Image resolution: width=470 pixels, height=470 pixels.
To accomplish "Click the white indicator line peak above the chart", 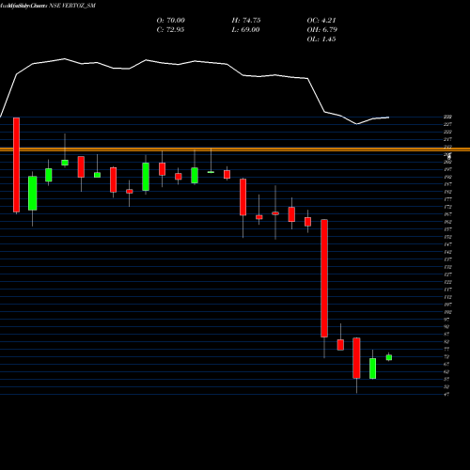I will (x=65, y=58).
